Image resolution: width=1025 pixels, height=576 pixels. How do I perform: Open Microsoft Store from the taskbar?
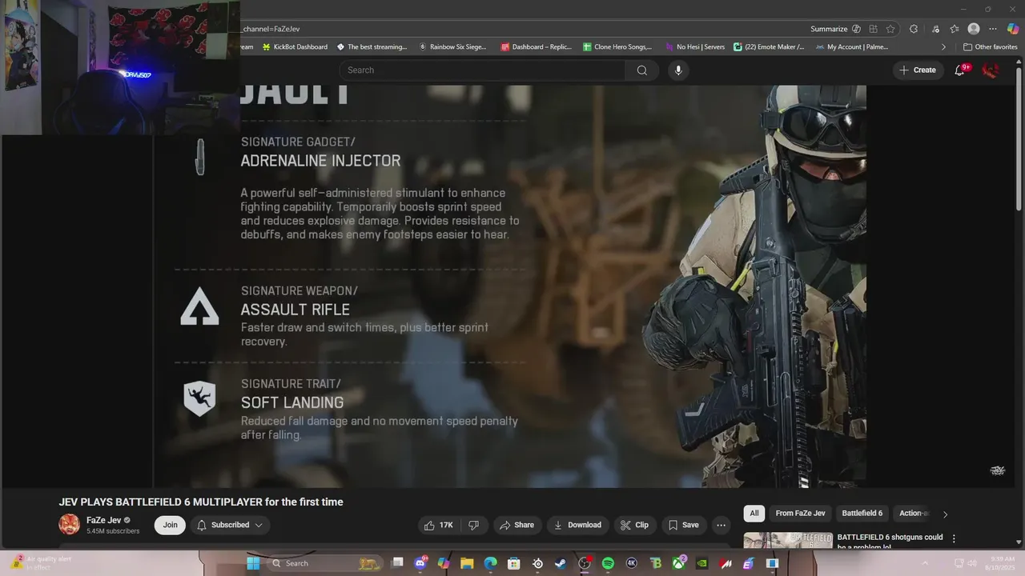point(514,563)
